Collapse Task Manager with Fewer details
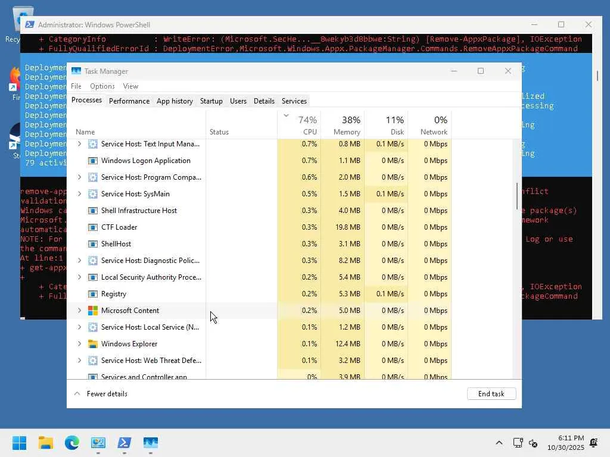Image resolution: width=610 pixels, height=457 pixels. point(101,394)
